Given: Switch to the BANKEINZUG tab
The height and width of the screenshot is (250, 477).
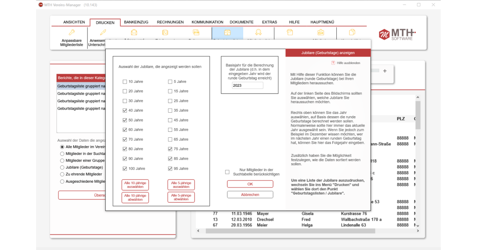Looking at the screenshot, I should tap(136, 22).
